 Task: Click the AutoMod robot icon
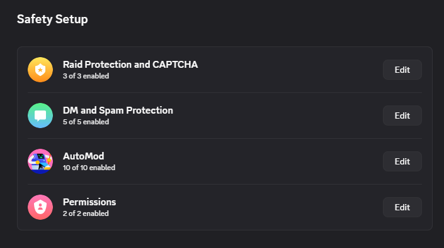tap(40, 161)
